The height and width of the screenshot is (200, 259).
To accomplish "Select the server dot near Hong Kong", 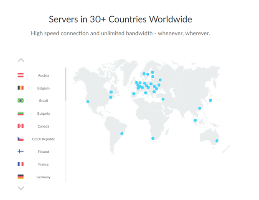I will (200, 108).
